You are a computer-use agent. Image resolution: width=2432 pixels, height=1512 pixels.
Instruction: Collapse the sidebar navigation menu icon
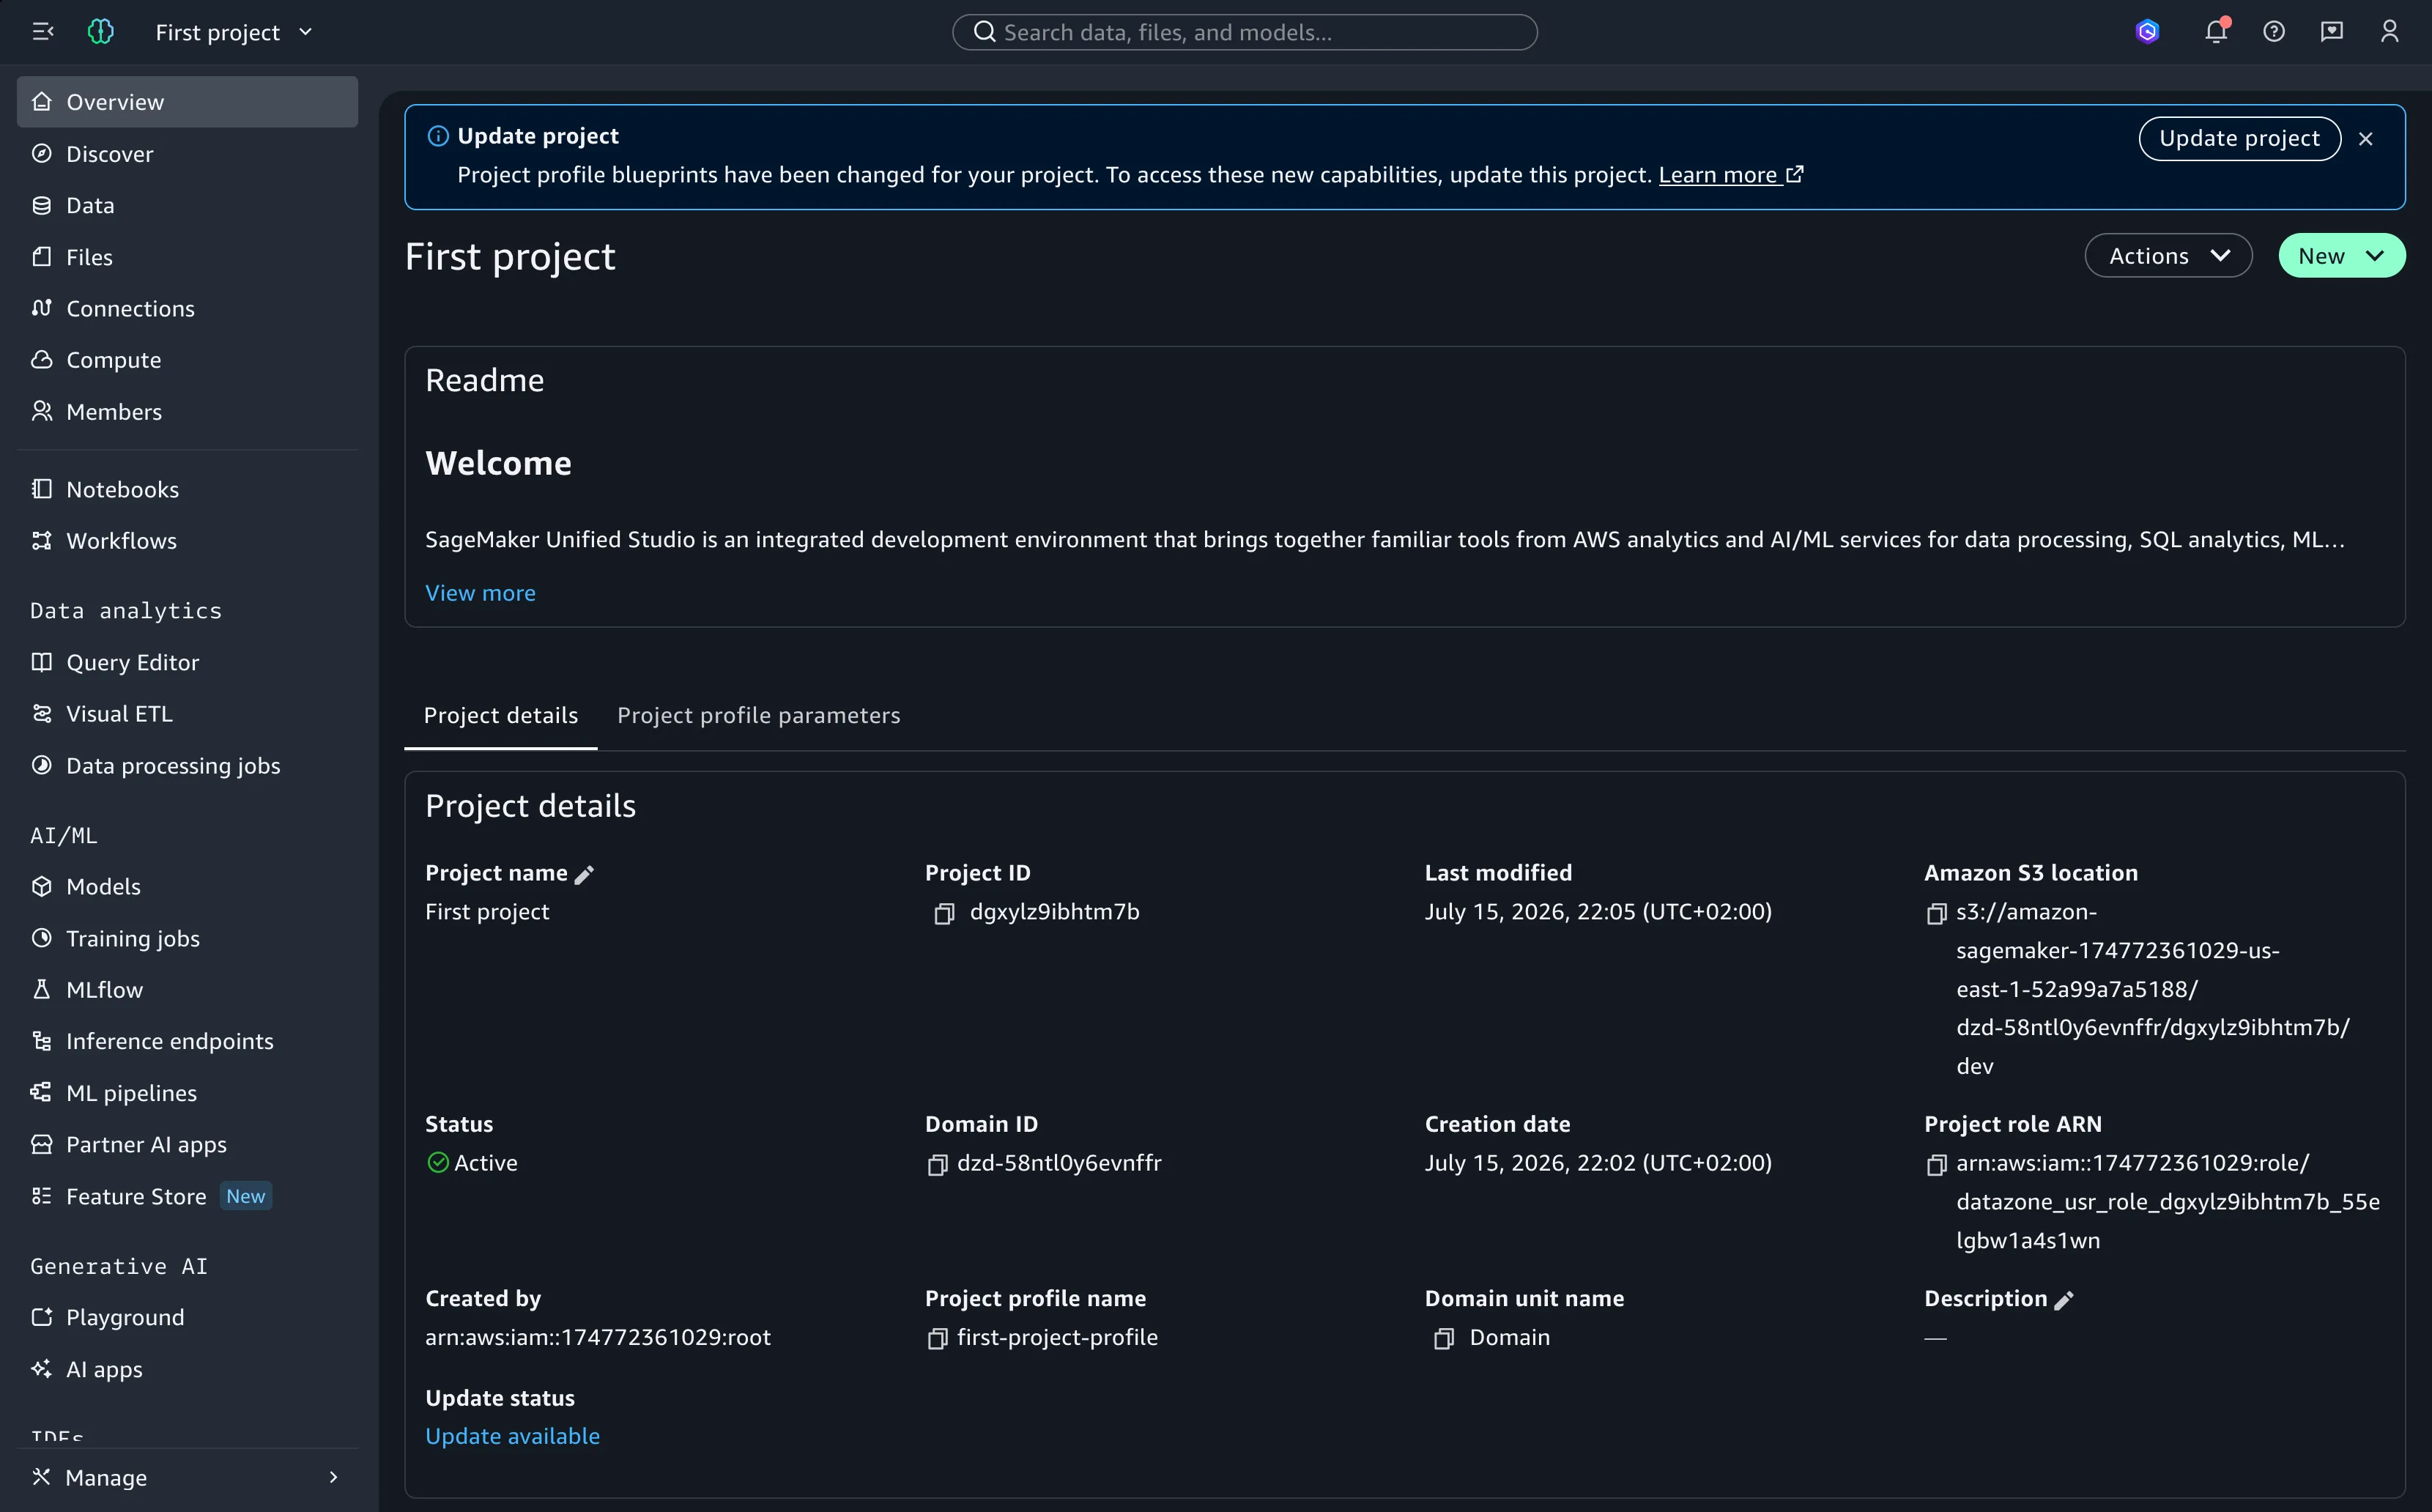[x=42, y=32]
